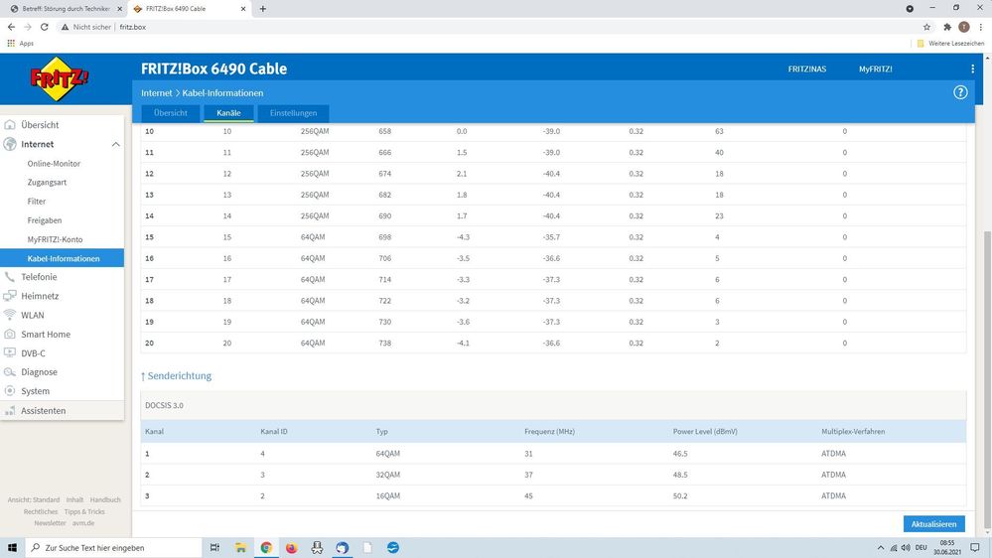Click the Apps bookmark shortcut

click(20, 43)
